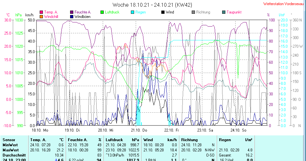
Task: Click the Sensor column header
Action: tap(9, 140)
